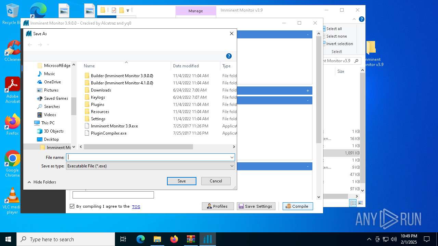Switch Explorer to details view icon
Image resolution: width=438 pixels, height=246 pixels.
[x=353, y=203]
